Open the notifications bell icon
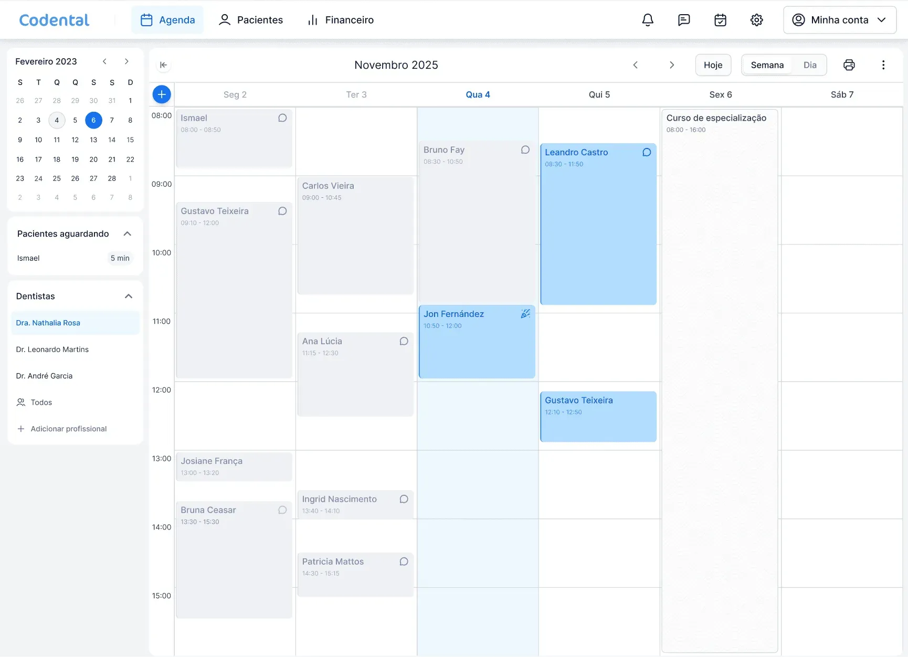This screenshot has height=657, width=908. click(x=648, y=20)
